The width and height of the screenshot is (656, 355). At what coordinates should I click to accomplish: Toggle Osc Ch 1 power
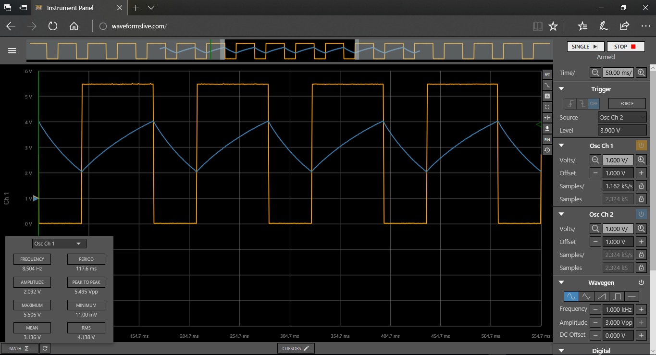(x=641, y=146)
